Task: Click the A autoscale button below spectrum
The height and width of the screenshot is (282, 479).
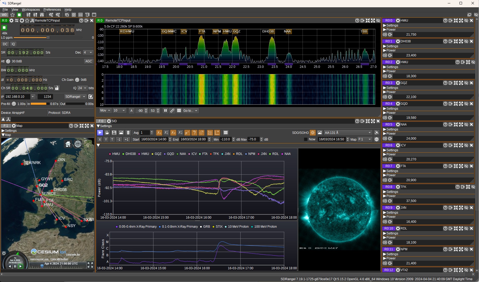Action: (132, 111)
